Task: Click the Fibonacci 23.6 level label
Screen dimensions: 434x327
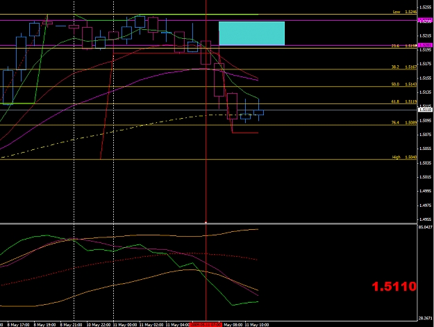Action: coord(404,46)
